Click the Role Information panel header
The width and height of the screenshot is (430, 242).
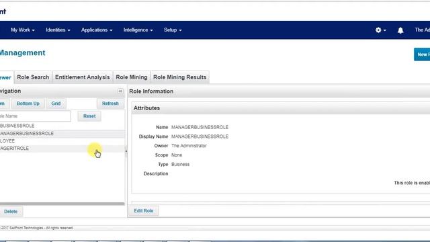coord(279,91)
